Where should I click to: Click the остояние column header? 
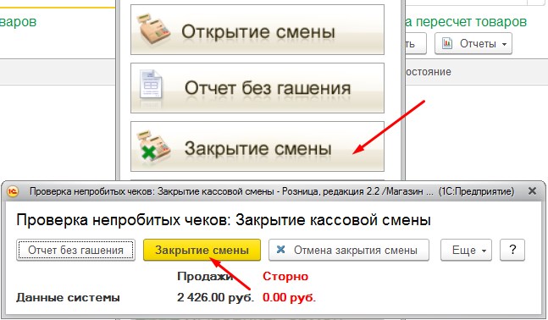[428, 72]
